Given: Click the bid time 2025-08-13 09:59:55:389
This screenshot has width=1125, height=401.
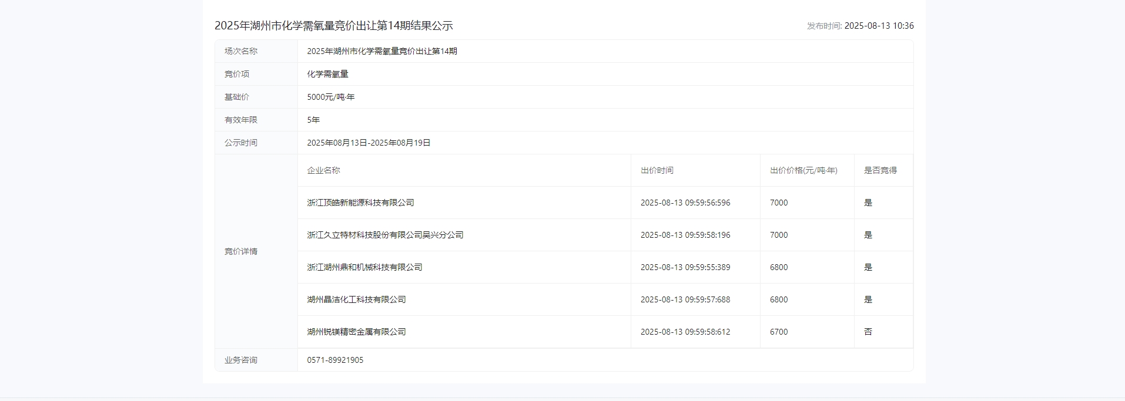Looking at the screenshot, I should click(x=685, y=267).
